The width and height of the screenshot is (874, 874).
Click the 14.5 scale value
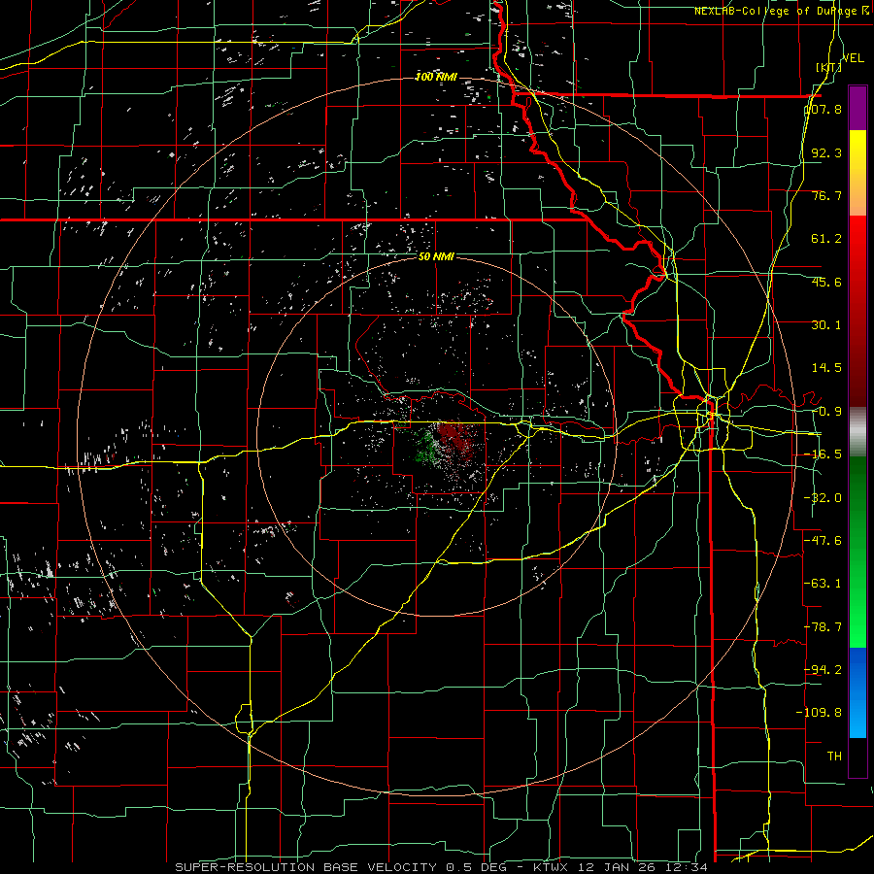pyautogui.click(x=826, y=368)
